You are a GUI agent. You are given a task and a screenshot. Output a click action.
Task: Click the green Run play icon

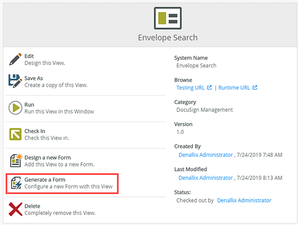click(x=15, y=108)
